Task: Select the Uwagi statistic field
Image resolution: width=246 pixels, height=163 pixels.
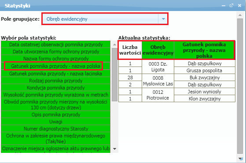Action: coord(55,122)
